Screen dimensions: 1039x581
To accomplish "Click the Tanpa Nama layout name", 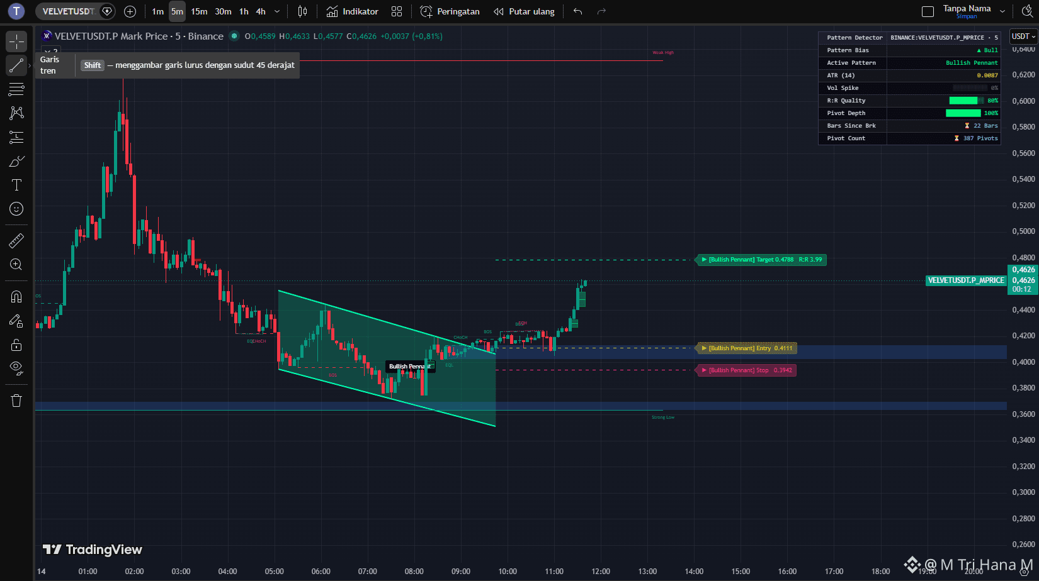I will (x=967, y=8).
